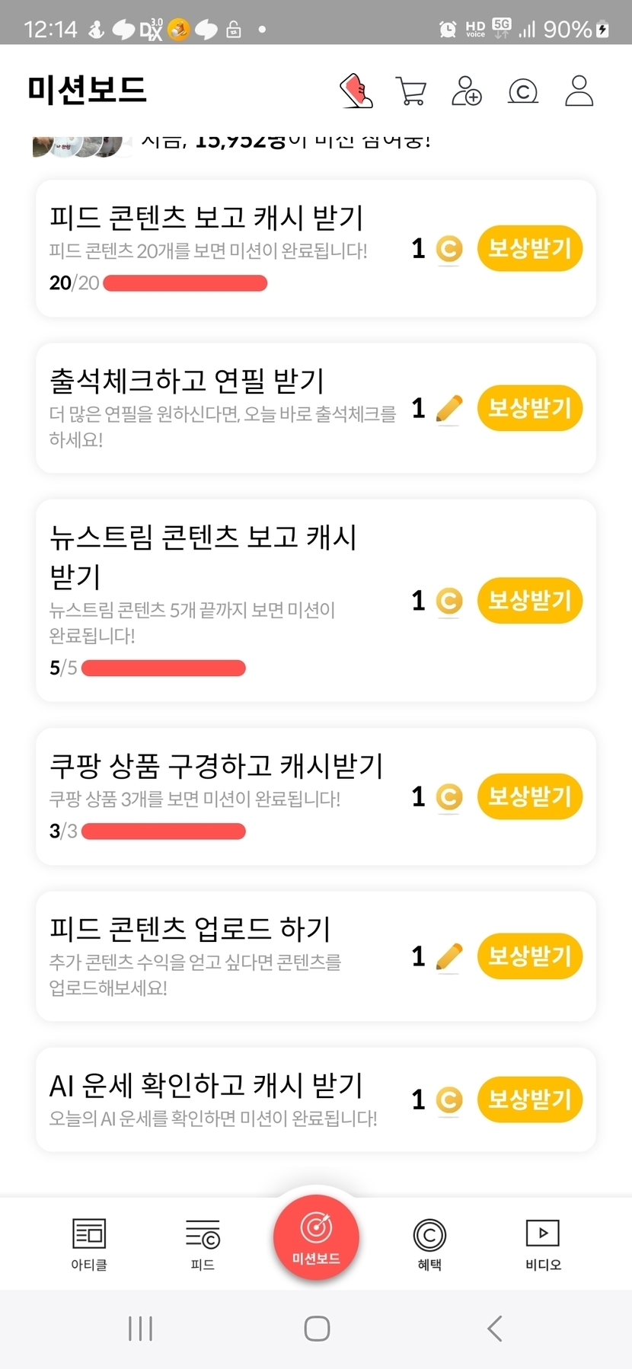Viewport: 632px width, 1369px height.
Task: Claim reward for 출석체크하고 연필 받기
Action: pos(529,408)
